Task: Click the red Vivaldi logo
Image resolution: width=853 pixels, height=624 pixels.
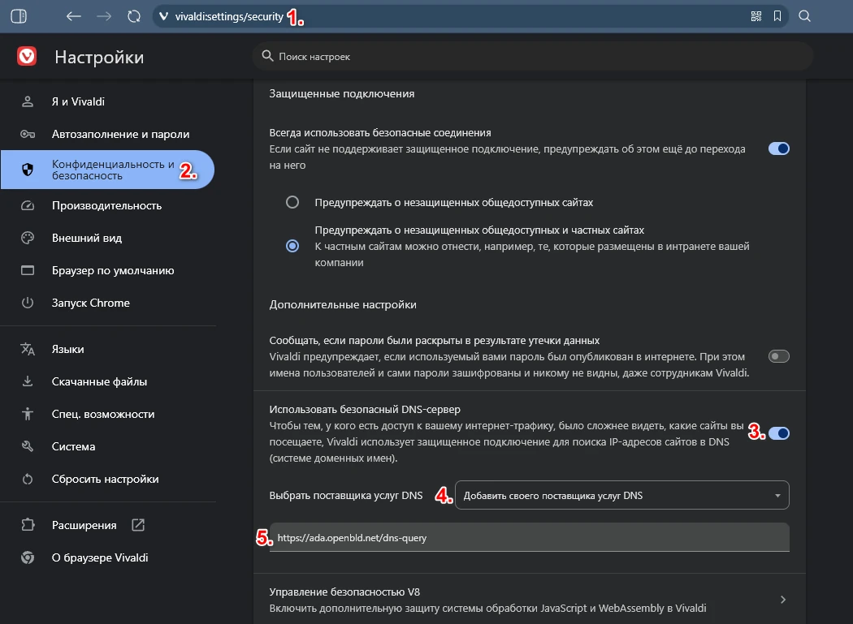Action: tap(27, 56)
